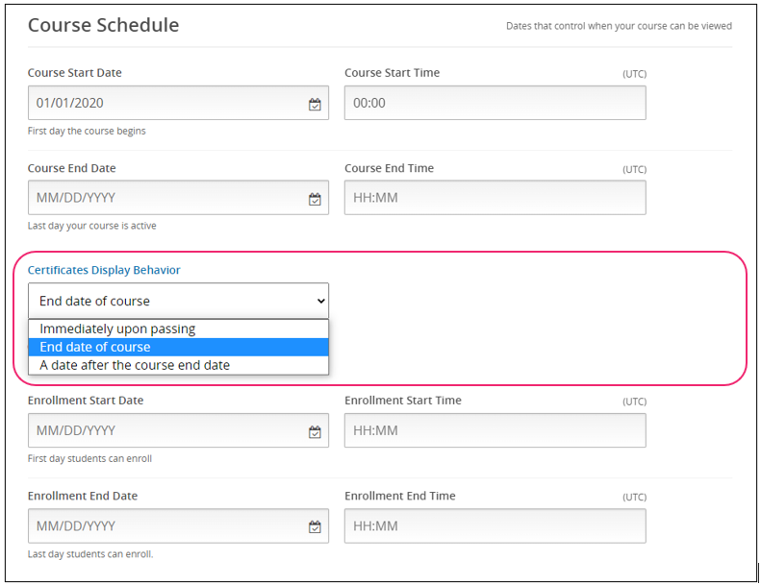Focus the Course Start Date field with 01/01/2020

[164, 104]
